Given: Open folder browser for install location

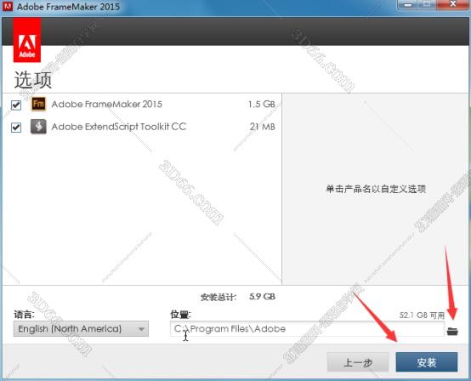Looking at the screenshot, I should (x=452, y=331).
